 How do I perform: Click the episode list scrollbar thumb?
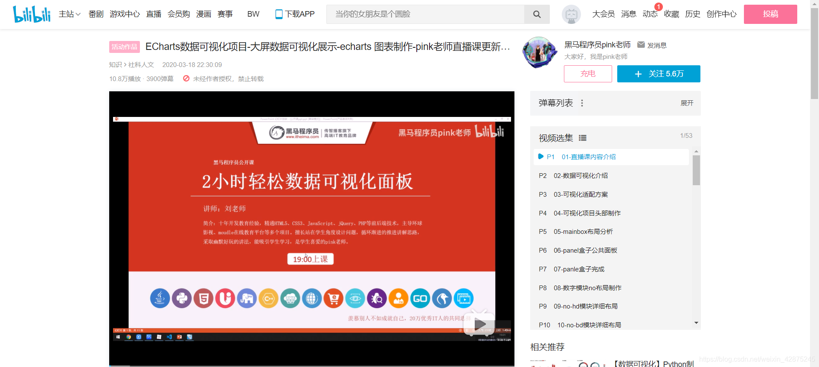pos(696,170)
